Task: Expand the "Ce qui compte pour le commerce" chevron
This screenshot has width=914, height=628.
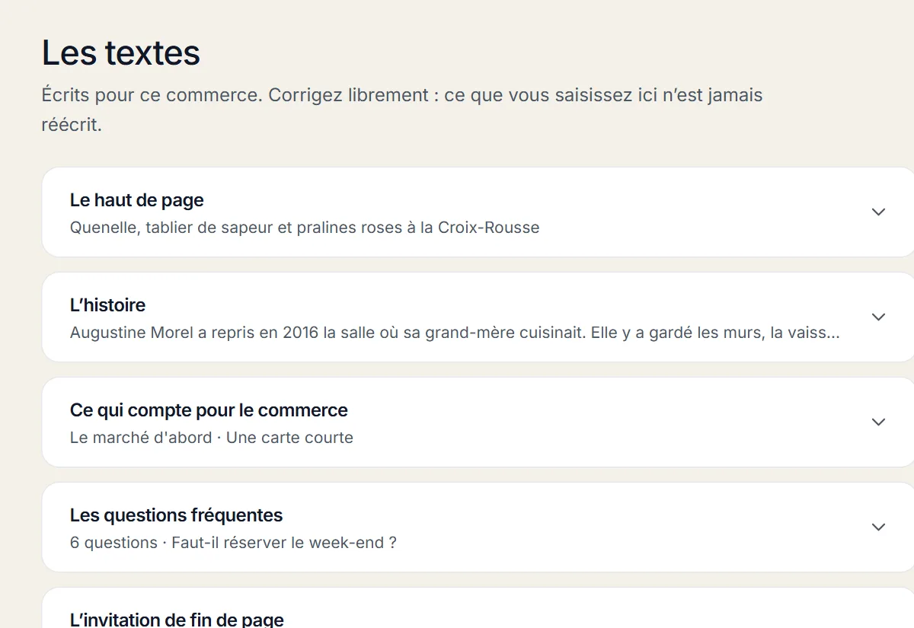Action: click(x=878, y=422)
